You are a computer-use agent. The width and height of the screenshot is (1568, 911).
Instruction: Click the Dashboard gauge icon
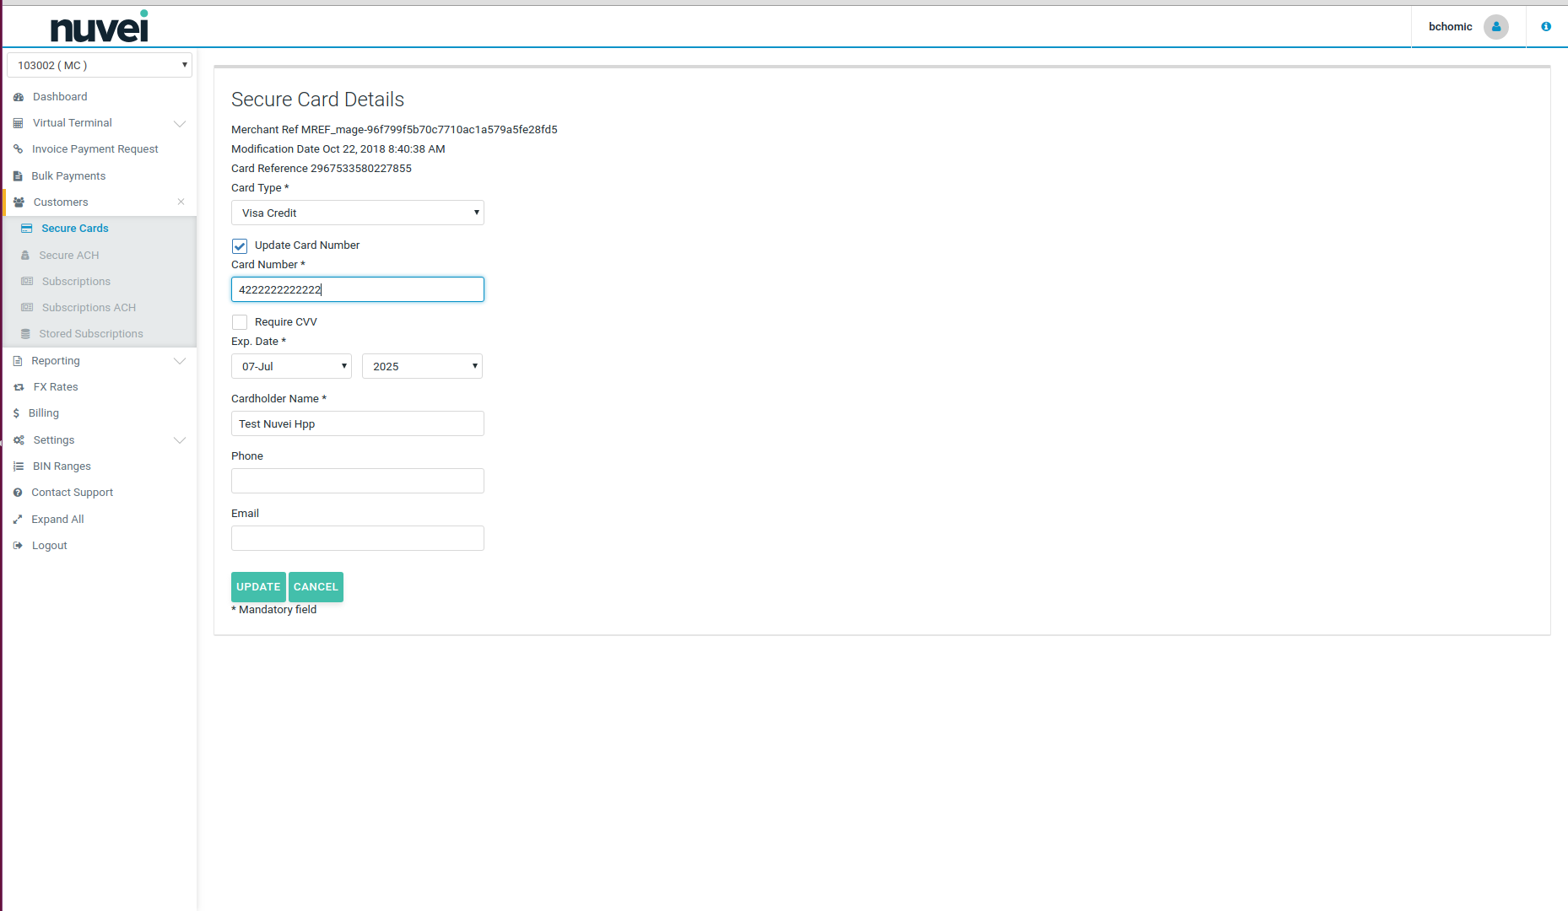19,97
